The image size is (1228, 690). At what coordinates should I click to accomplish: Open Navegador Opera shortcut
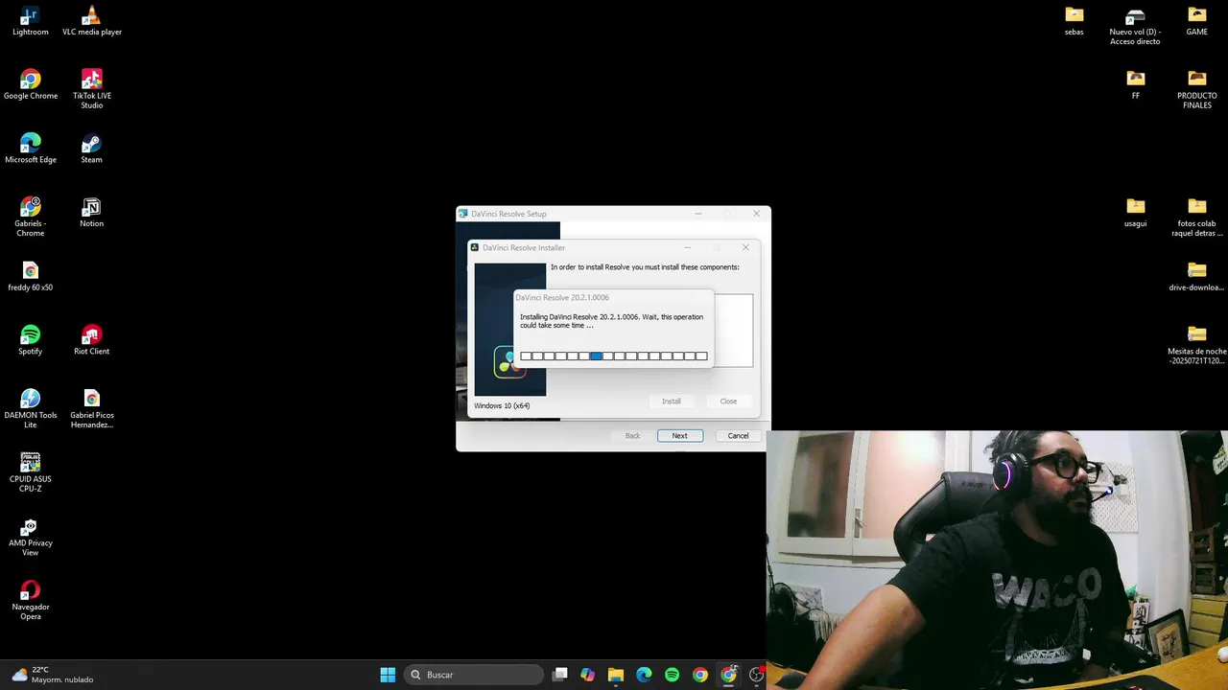click(30, 601)
